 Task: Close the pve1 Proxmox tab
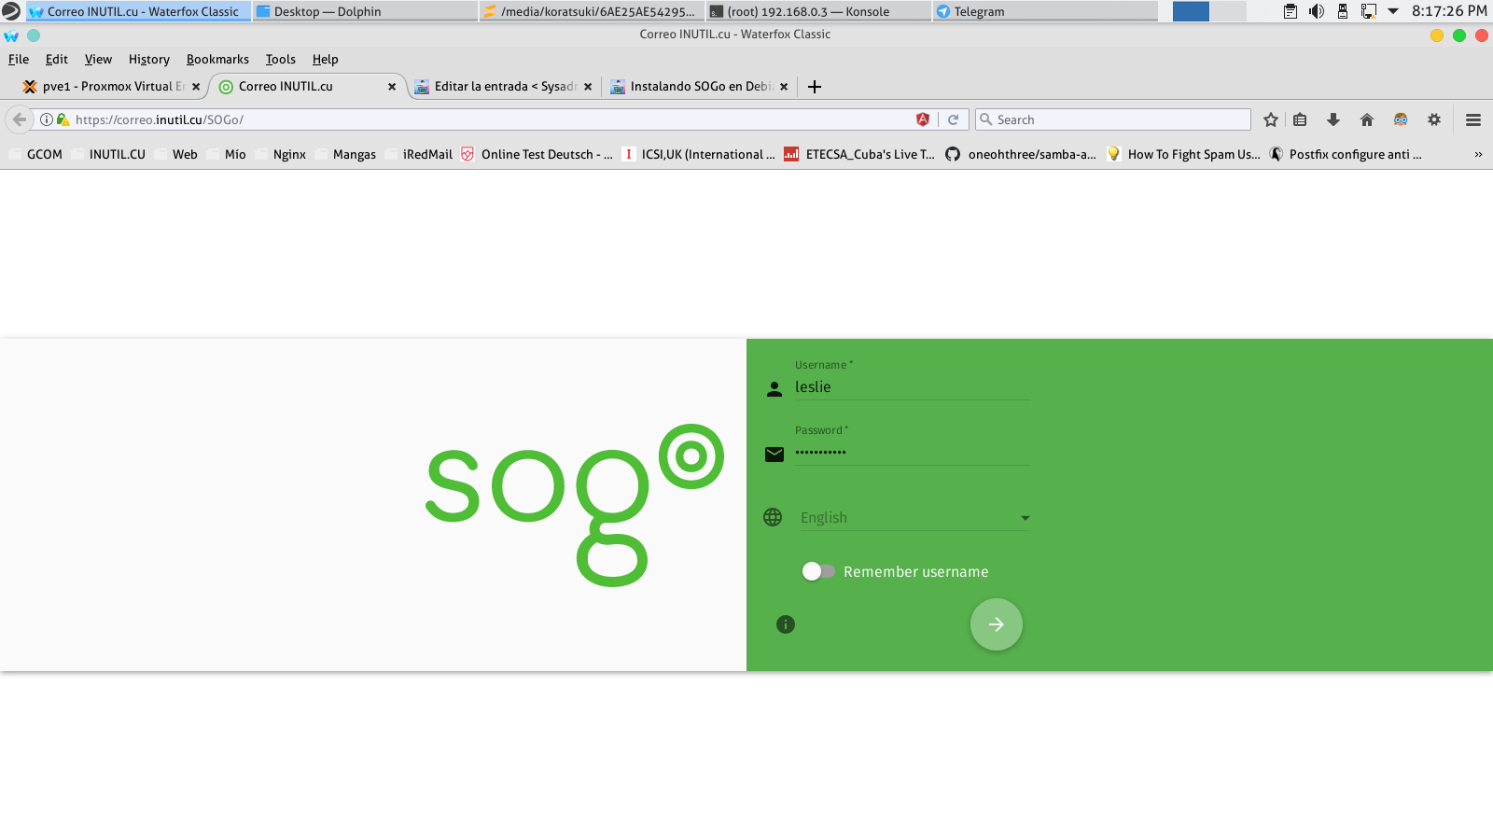[196, 87]
